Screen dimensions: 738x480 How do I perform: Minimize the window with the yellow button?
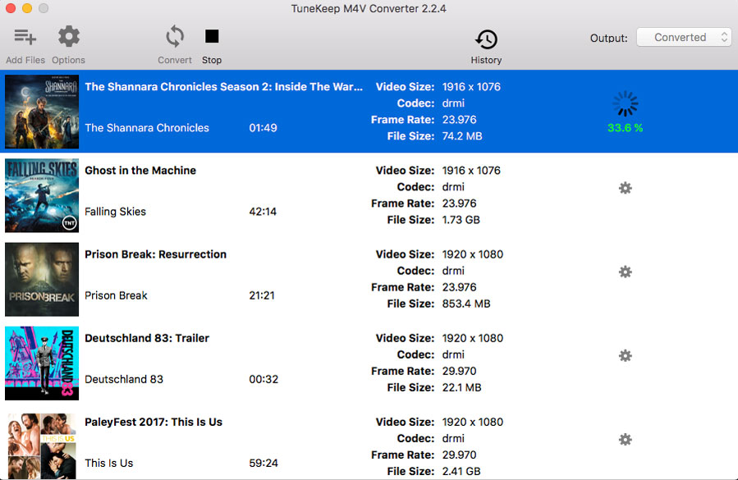coord(27,8)
